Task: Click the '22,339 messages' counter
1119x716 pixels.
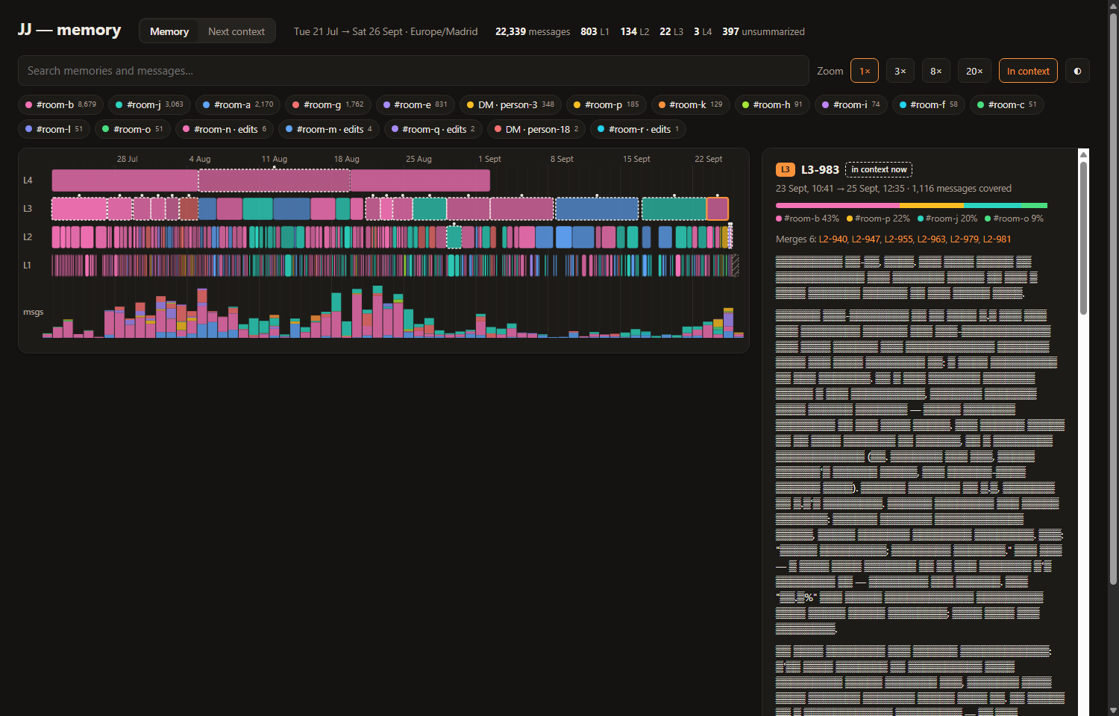Action: (x=533, y=31)
